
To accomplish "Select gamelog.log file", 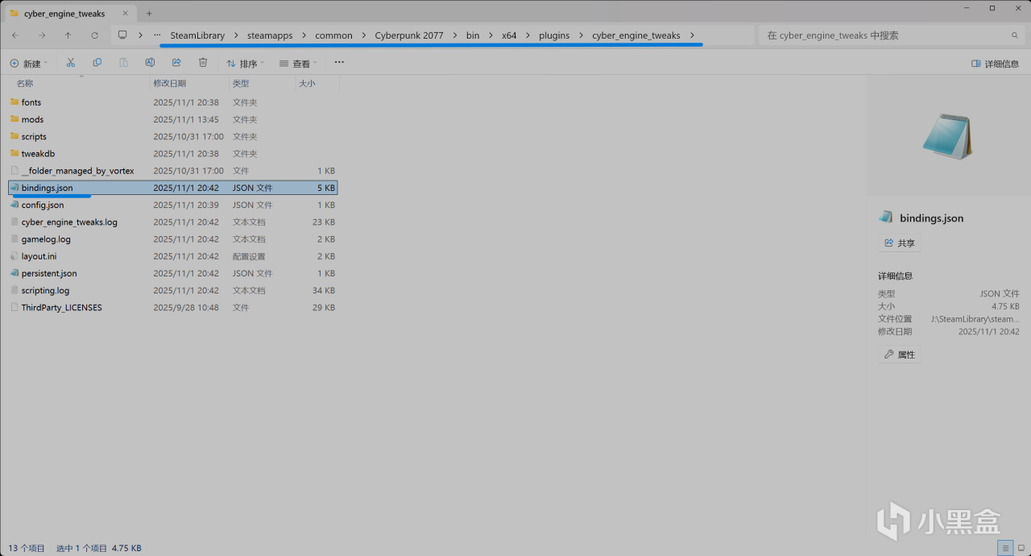I will click(x=173, y=239).
